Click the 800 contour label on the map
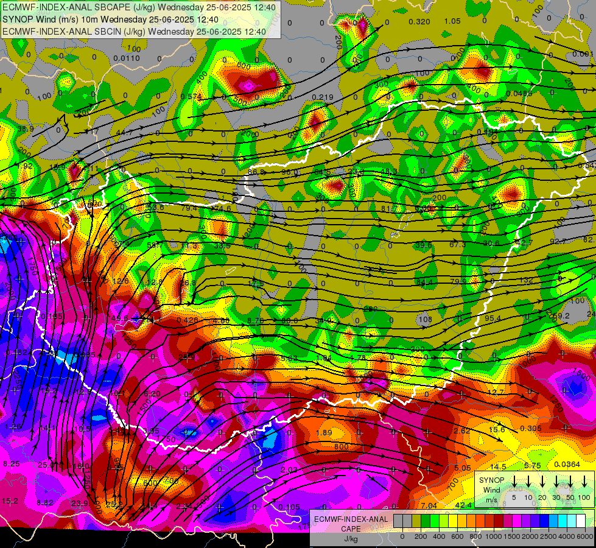The width and height of the screenshot is (596, 548). [341, 446]
